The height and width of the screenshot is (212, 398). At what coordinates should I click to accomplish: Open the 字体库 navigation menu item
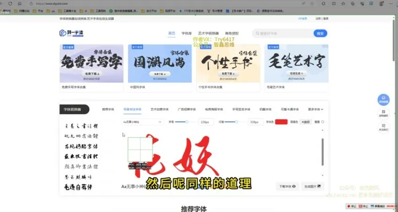point(187,33)
